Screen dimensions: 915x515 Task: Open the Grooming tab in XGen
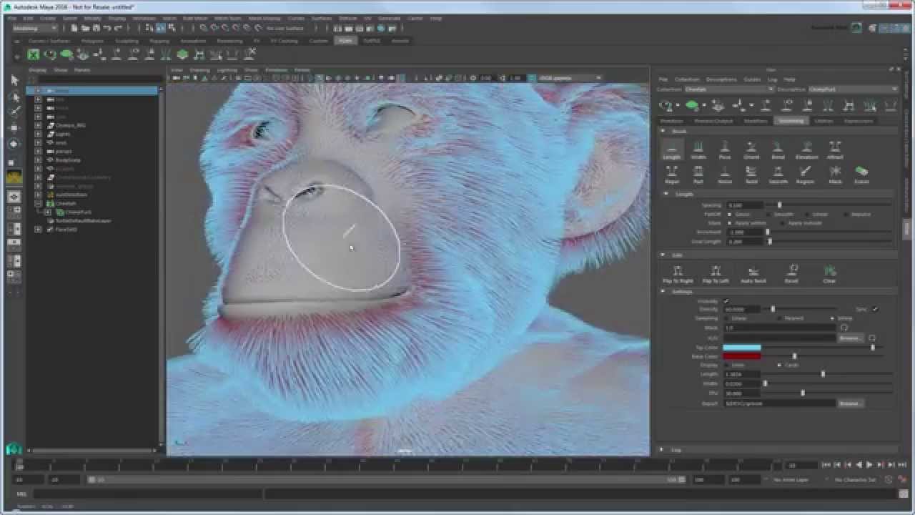tap(791, 121)
